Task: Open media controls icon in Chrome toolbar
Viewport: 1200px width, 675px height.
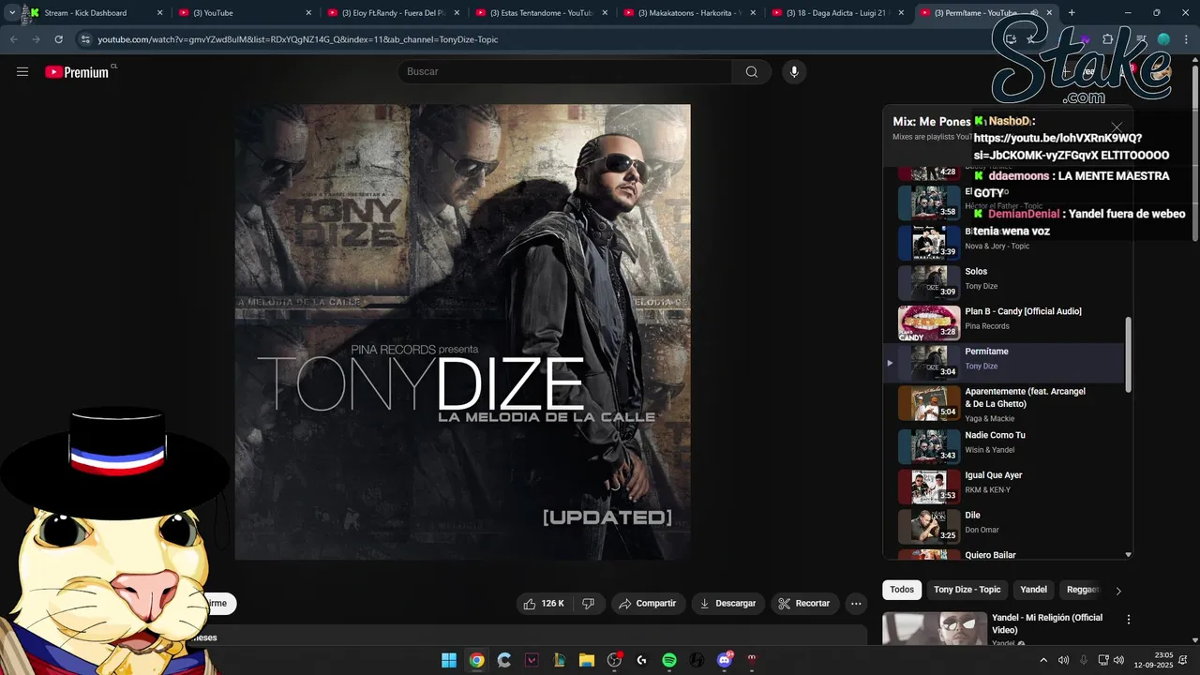Action: 1140,39
